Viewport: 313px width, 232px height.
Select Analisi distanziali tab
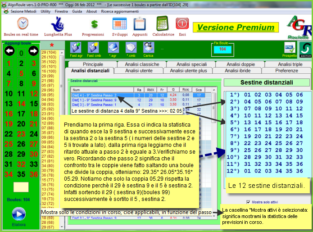click(90, 71)
